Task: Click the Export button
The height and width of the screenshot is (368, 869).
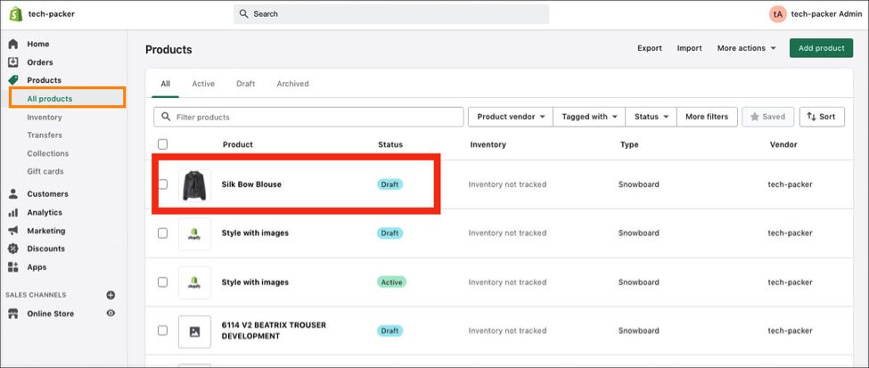Action: [x=650, y=48]
